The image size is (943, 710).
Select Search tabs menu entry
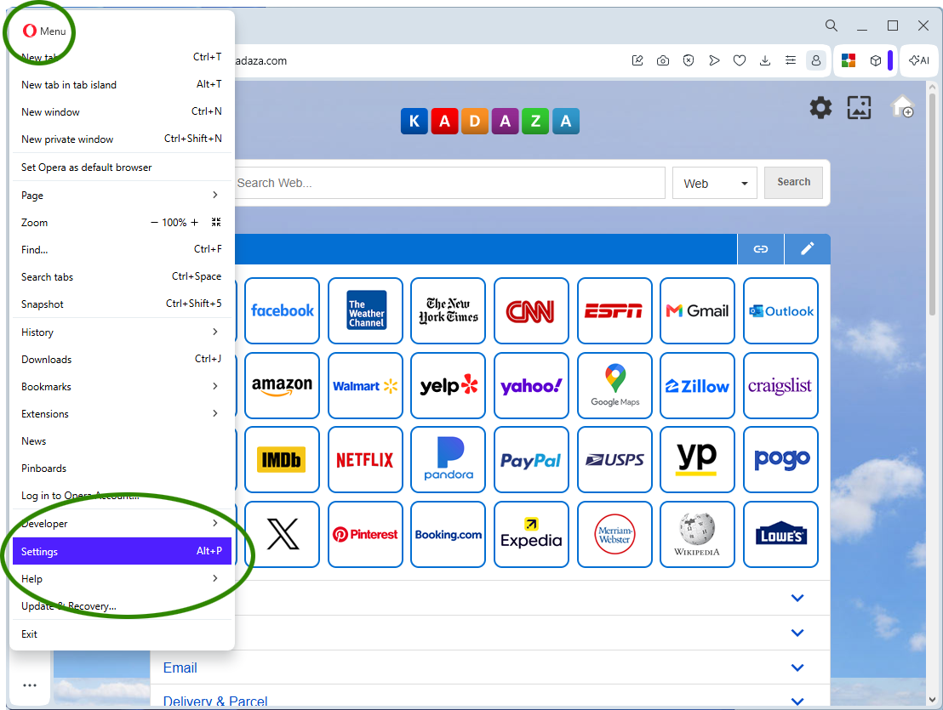(x=122, y=277)
